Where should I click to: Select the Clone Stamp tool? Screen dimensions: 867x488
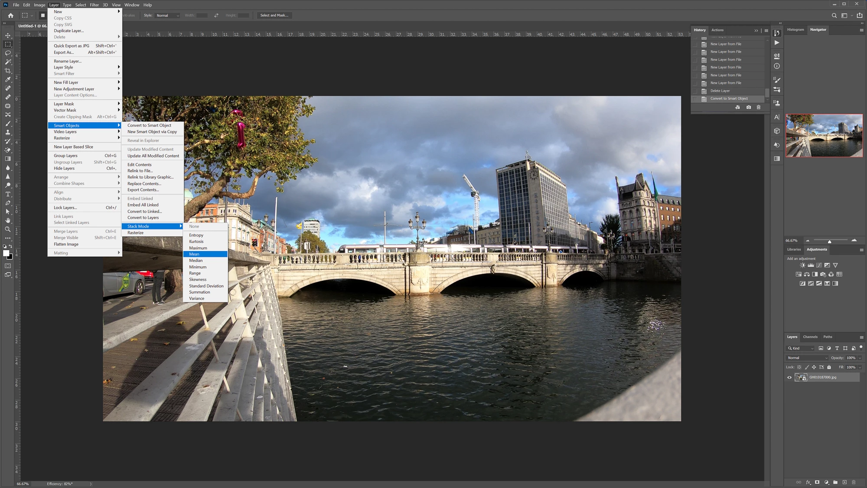(x=8, y=132)
